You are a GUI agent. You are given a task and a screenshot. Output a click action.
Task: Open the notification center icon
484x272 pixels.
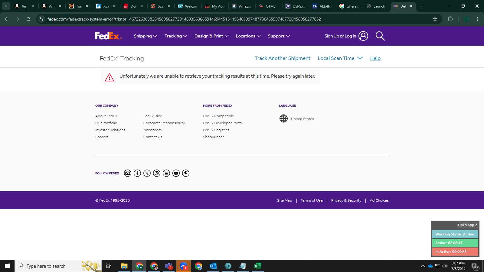(475, 266)
